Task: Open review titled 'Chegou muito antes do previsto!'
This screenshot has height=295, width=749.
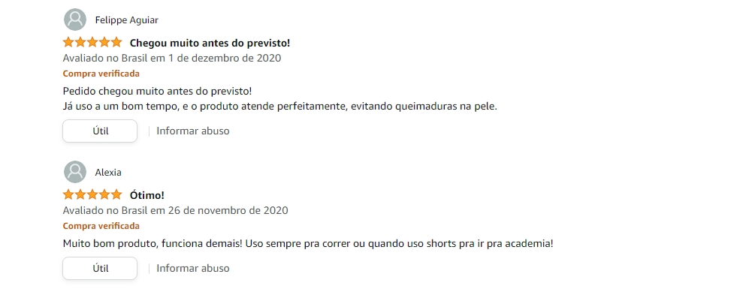Action: (210, 43)
